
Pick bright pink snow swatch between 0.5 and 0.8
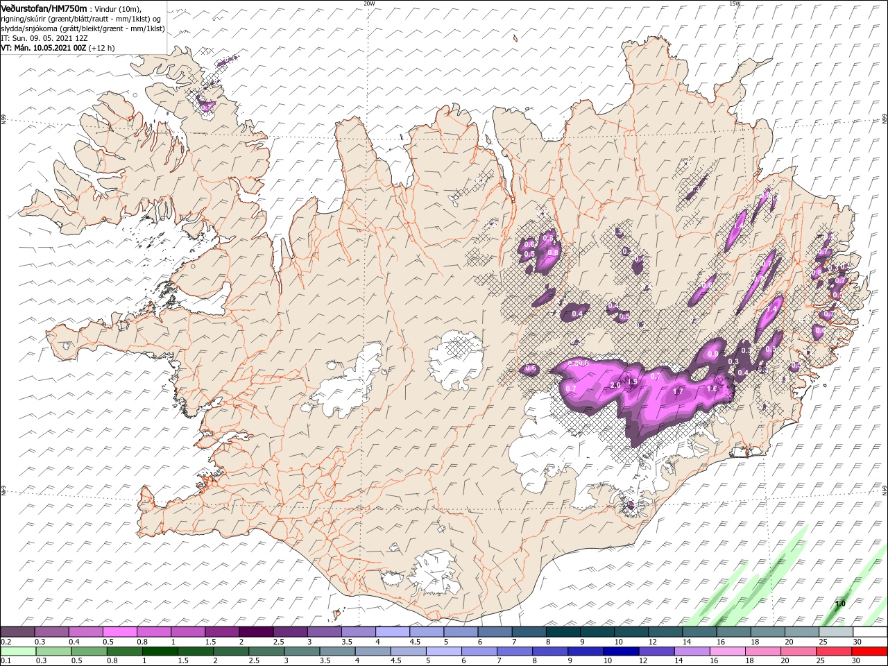120,632
